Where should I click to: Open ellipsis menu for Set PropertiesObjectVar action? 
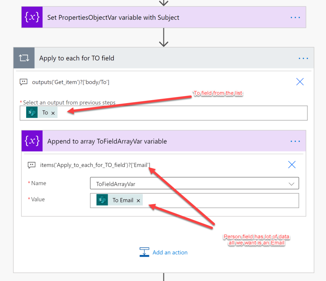click(295, 18)
